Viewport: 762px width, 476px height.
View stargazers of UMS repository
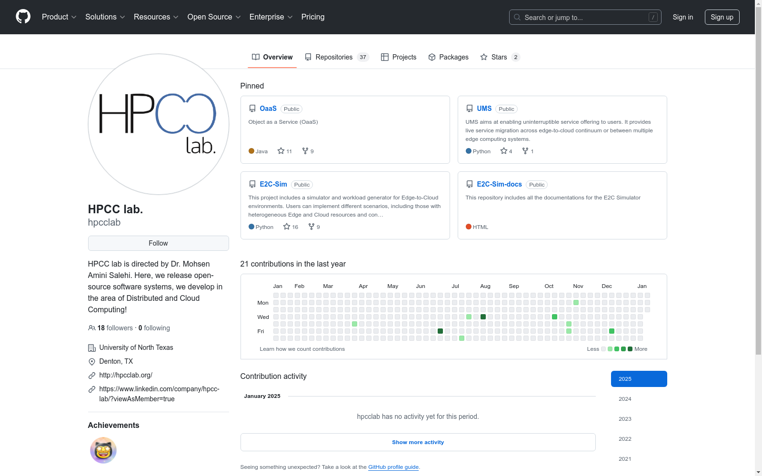[x=506, y=151]
